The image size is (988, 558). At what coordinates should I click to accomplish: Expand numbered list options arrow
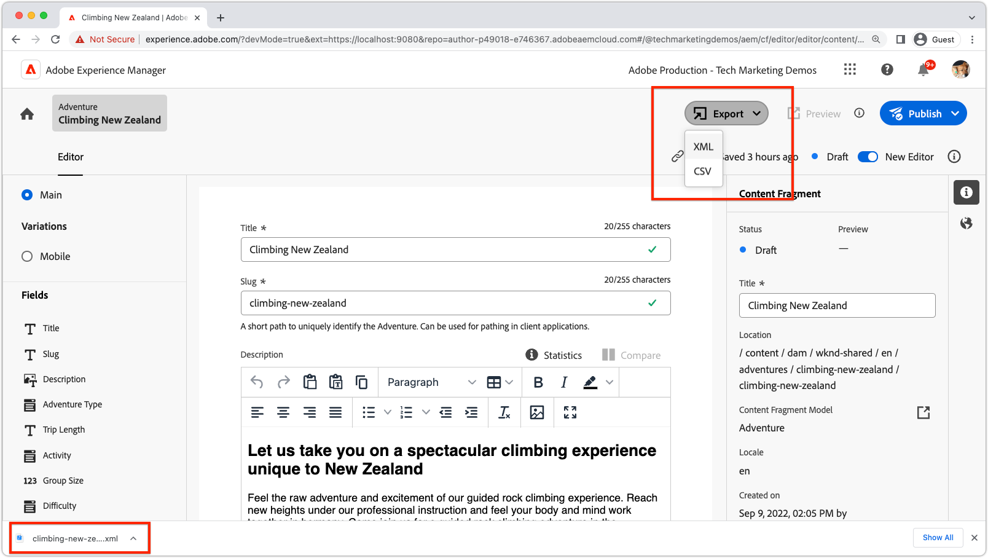click(x=426, y=412)
